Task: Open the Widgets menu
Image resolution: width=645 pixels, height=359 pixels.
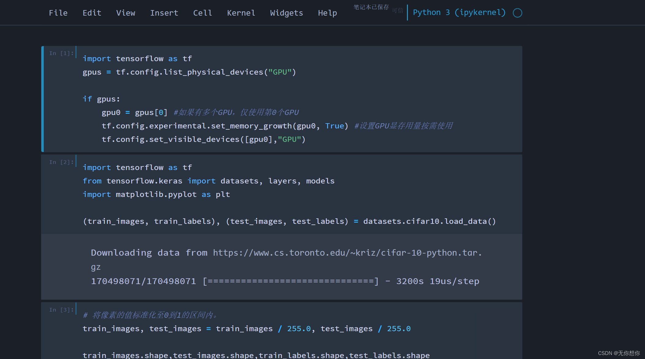Action: pos(286,13)
